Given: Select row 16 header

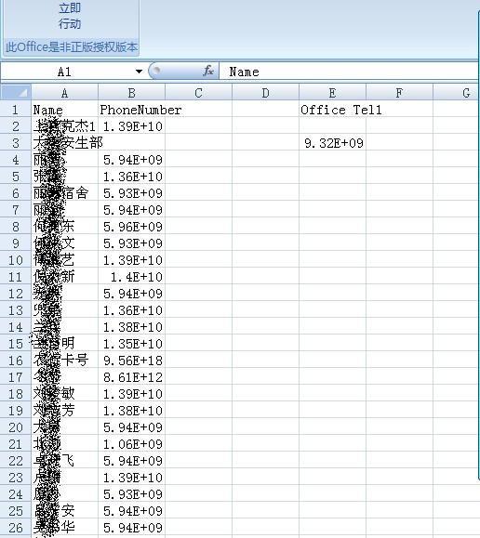Looking at the screenshot, I should click(x=16, y=361).
